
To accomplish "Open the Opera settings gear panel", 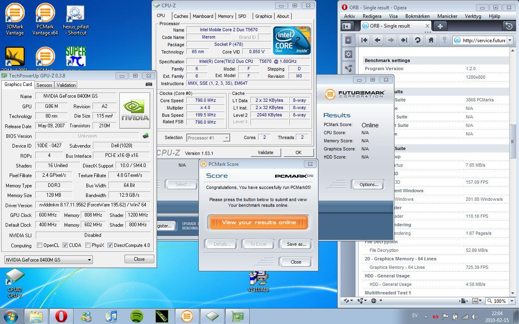I will click(x=348, y=54).
